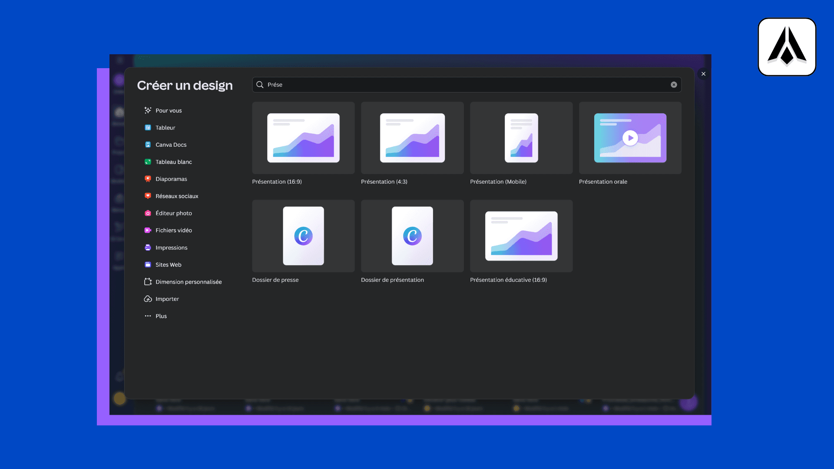Viewport: 834px width, 469px height.
Task: Open the Impressions category
Action: point(171,248)
